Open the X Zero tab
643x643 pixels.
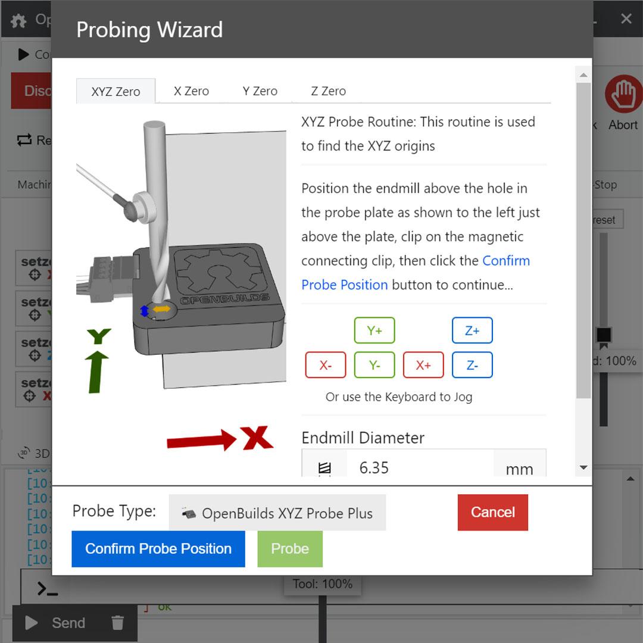point(191,90)
